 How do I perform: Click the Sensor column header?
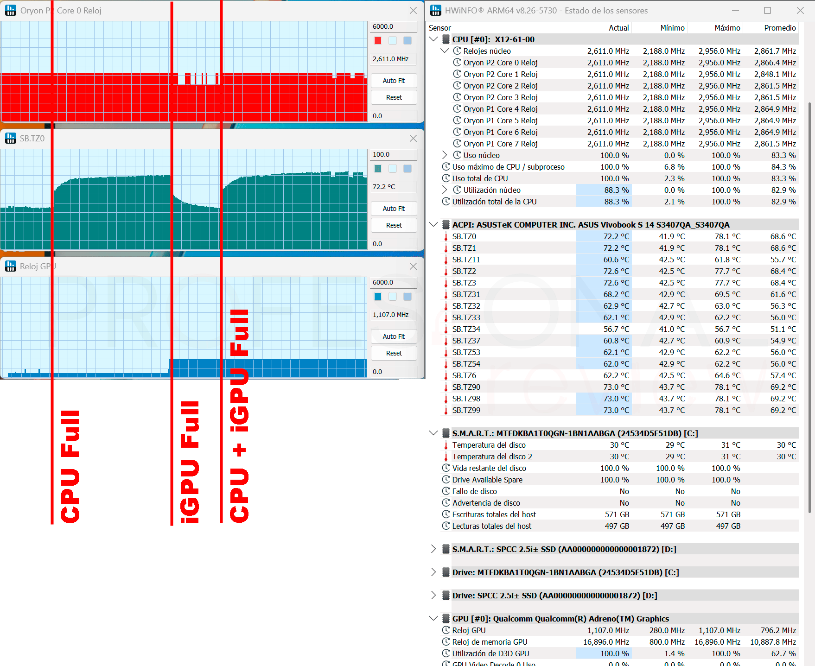coord(501,28)
